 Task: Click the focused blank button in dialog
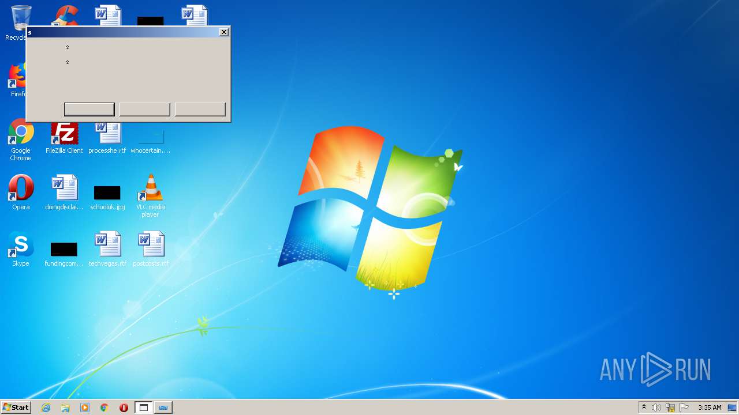click(89, 110)
